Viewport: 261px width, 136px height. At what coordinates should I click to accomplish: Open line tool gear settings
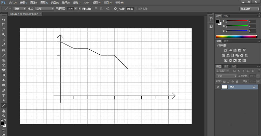click(x=115, y=9)
